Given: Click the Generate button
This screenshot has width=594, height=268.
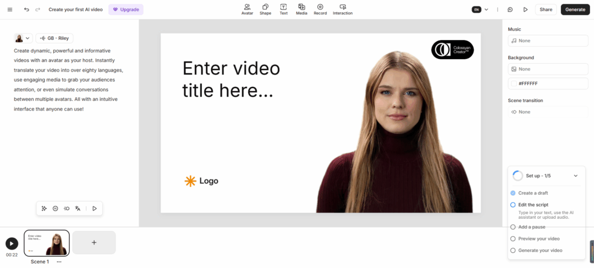Looking at the screenshot, I should (575, 9).
